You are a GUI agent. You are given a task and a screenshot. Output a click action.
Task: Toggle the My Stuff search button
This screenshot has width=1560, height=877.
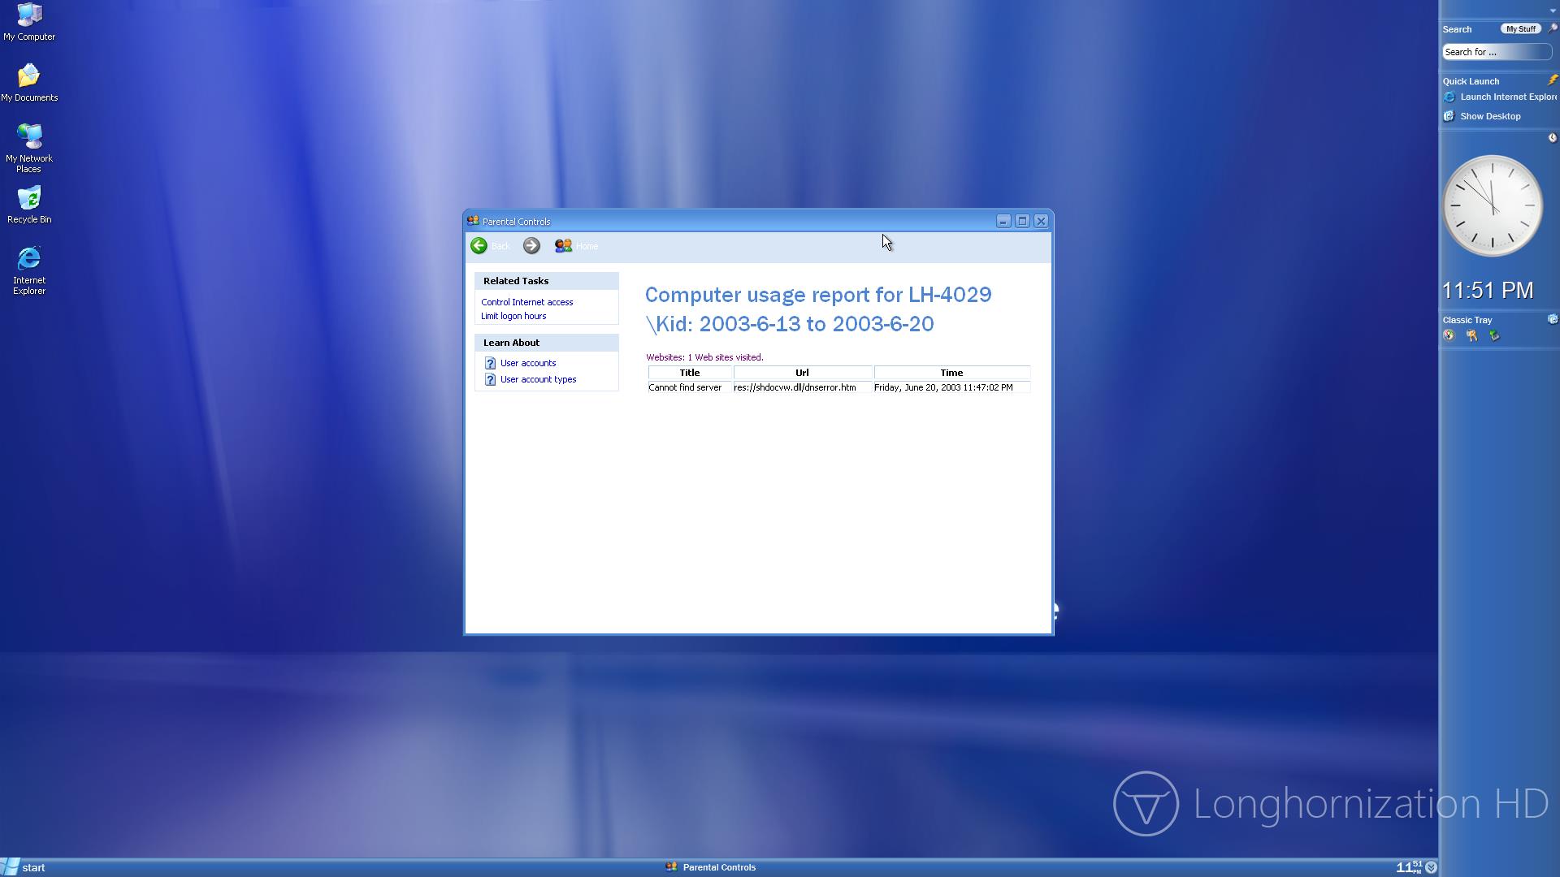(x=1519, y=29)
